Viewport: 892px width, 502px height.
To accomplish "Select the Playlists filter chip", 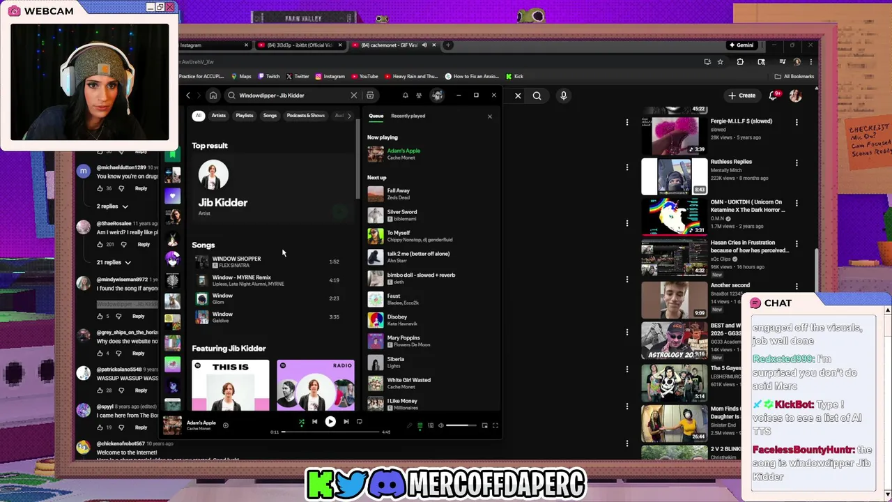I will tap(245, 116).
